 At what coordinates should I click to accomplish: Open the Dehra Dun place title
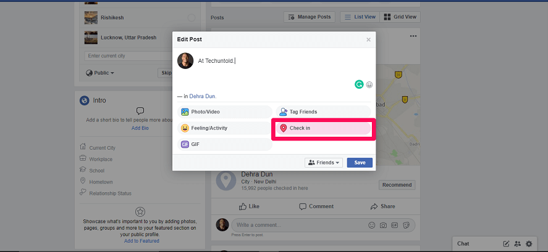257,174
